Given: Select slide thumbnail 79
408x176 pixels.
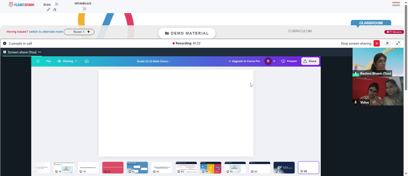Looking at the screenshot, I should pos(88,168).
